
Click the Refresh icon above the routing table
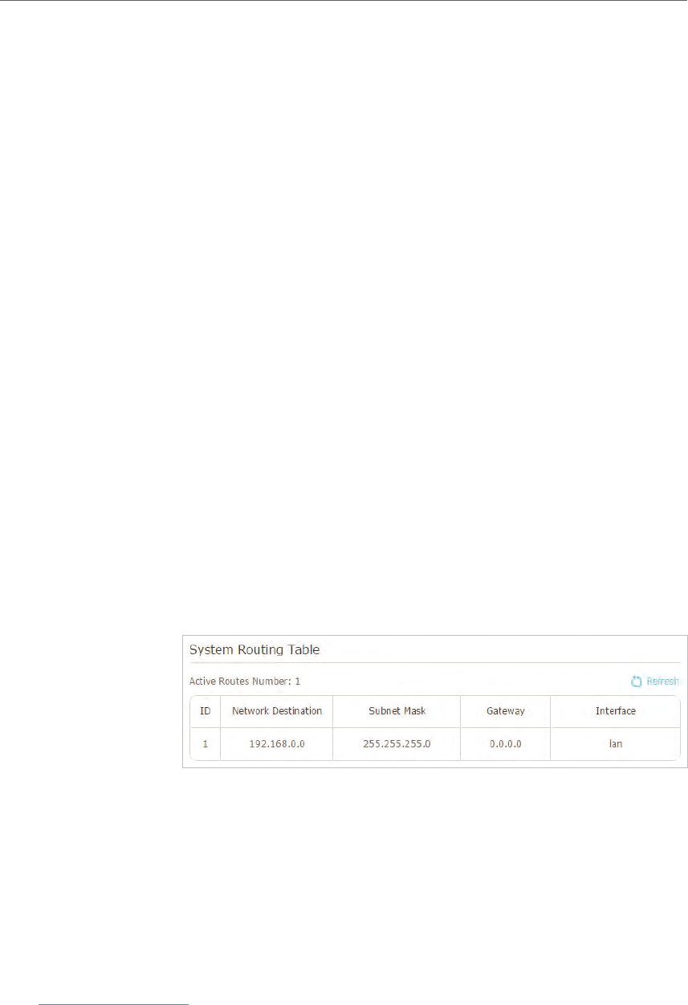point(637,682)
